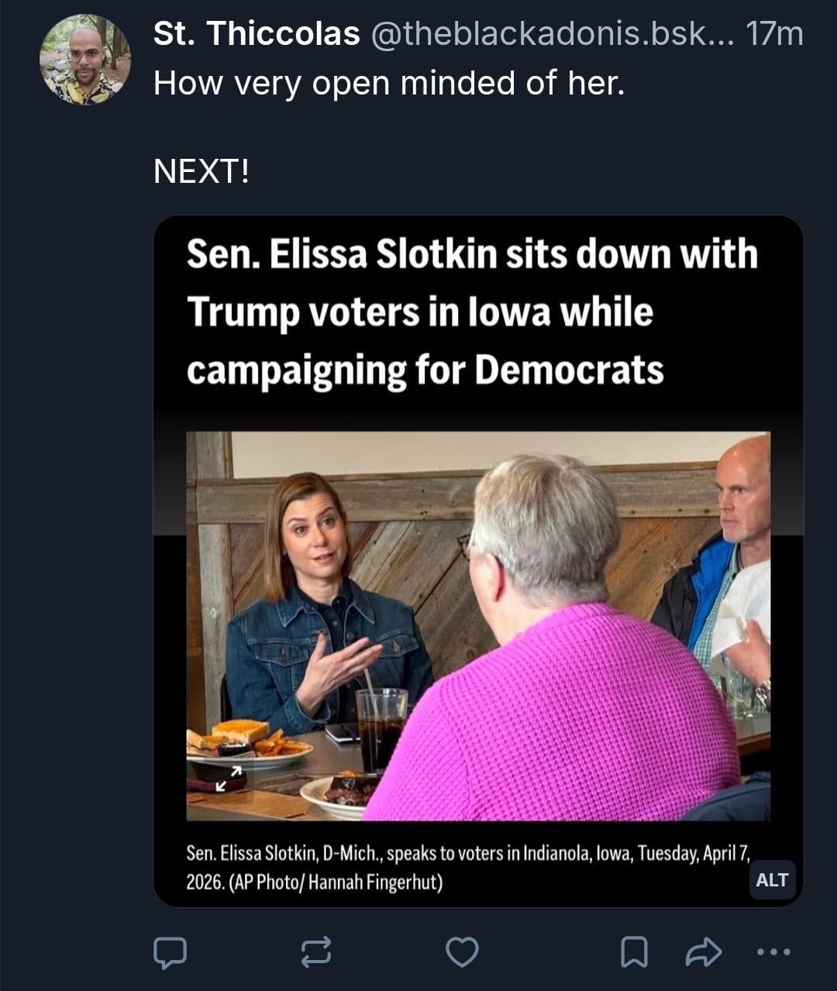Open the post via the 17m timestamp
This screenshot has width=837, height=991.
(x=773, y=34)
